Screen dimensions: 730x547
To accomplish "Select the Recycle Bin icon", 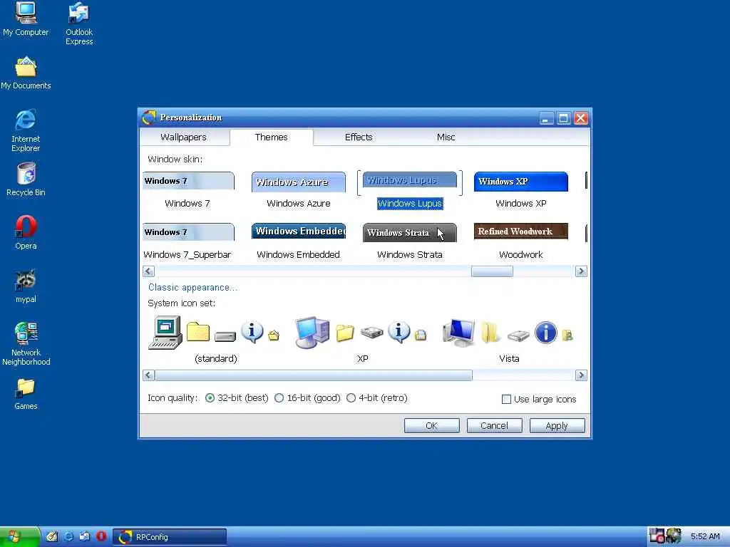I will coord(26,179).
